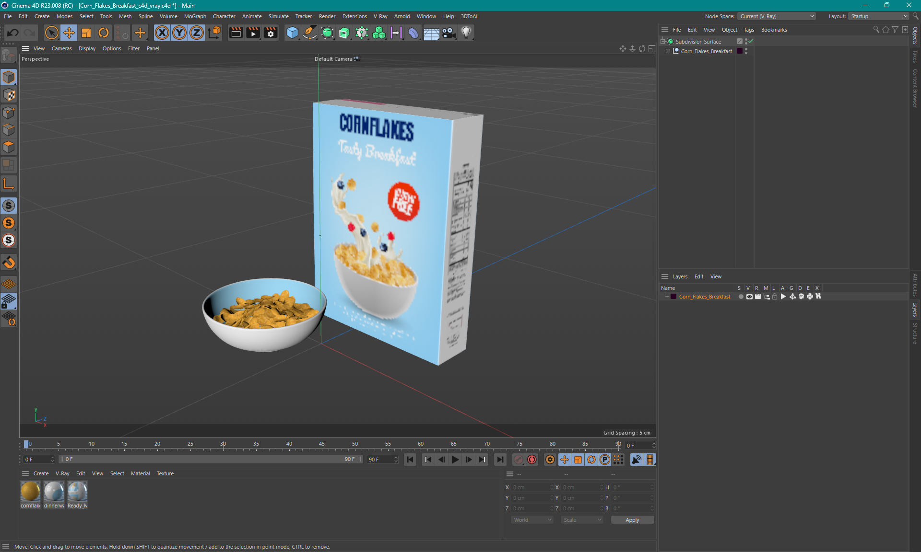Open Object Manager Tags menu
Image resolution: width=921 pixels, height=552 pixels.
749,30
